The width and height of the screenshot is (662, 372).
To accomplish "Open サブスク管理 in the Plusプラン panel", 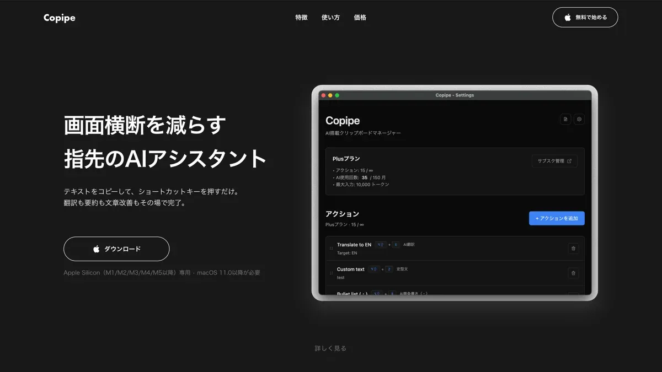I will pos(554,160).
